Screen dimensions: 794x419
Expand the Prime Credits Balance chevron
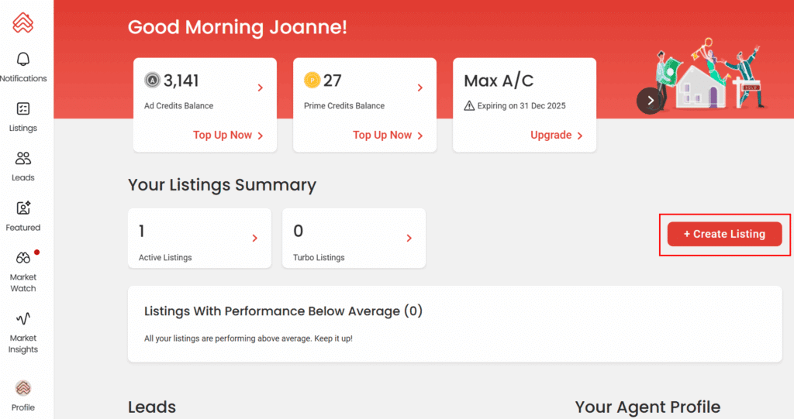(x=420, y=88)
